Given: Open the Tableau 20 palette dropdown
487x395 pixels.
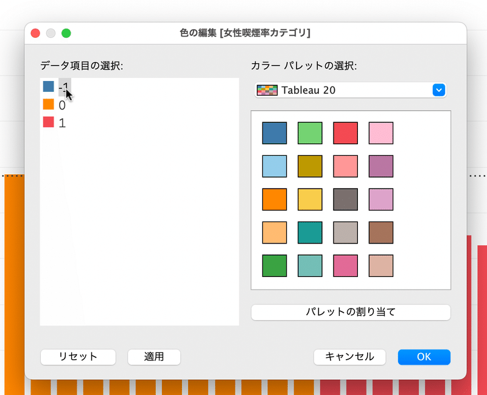Looking at the screenshot, I should [351, 90].
